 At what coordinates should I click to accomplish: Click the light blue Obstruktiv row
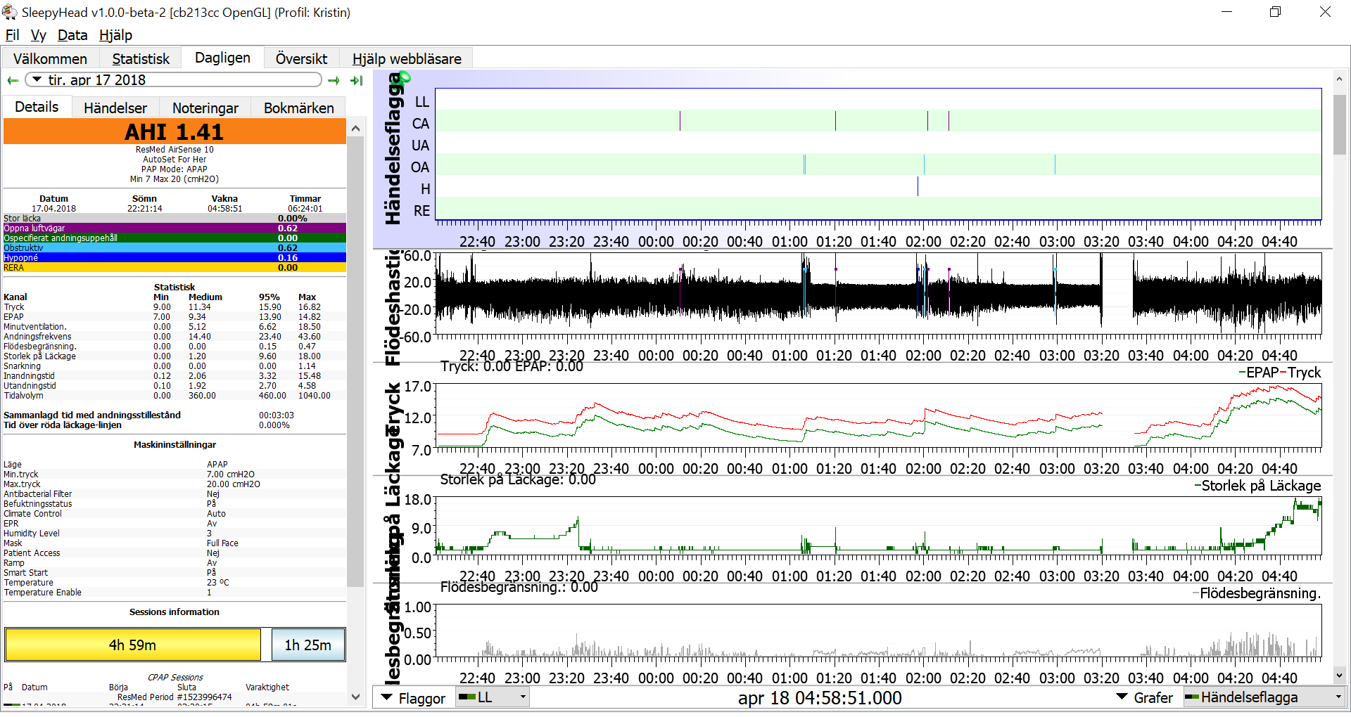[175, 248]
